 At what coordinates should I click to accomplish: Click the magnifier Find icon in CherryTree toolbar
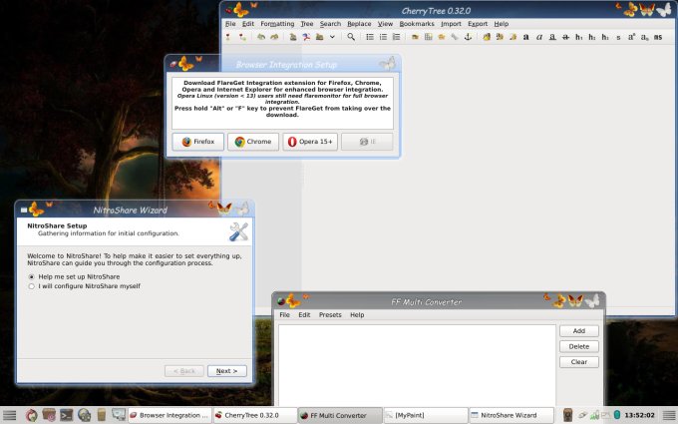pos(351,37)
